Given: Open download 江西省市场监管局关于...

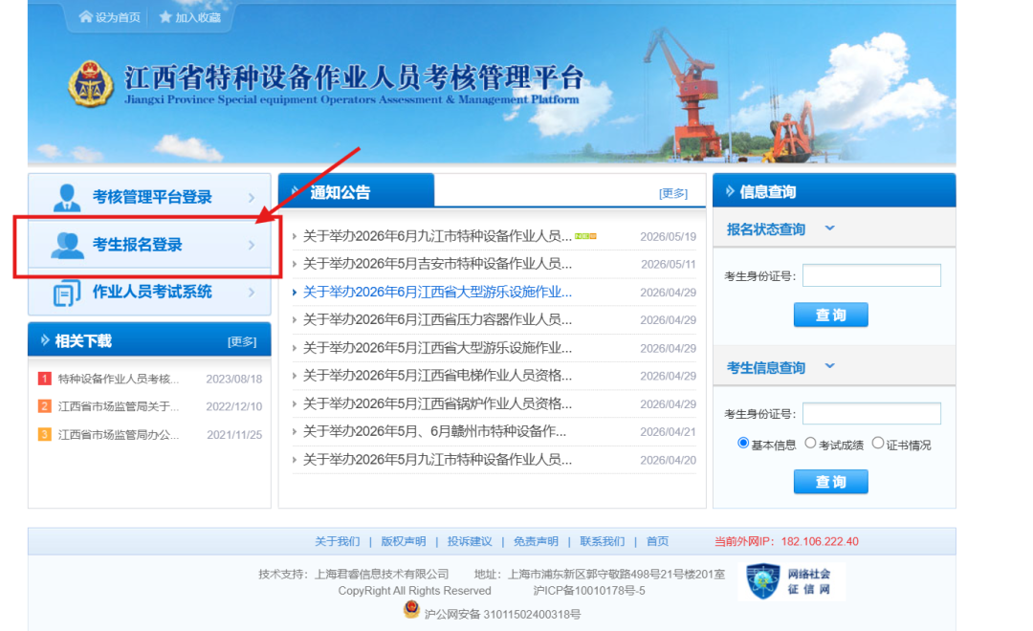Looking at the screenshot, I should click(118, 406).
